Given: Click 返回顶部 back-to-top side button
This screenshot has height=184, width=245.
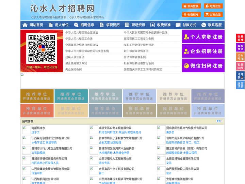Looking at the screenshot, I should click(x=240, y=85).
